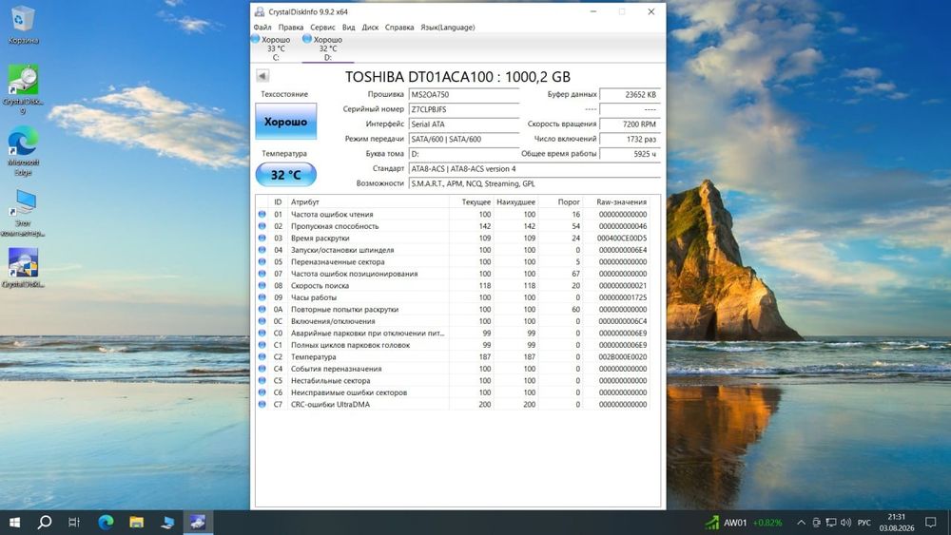Click the status dot for attribute 01
This screenshot has width=951, height=535.
click(262, 214)
